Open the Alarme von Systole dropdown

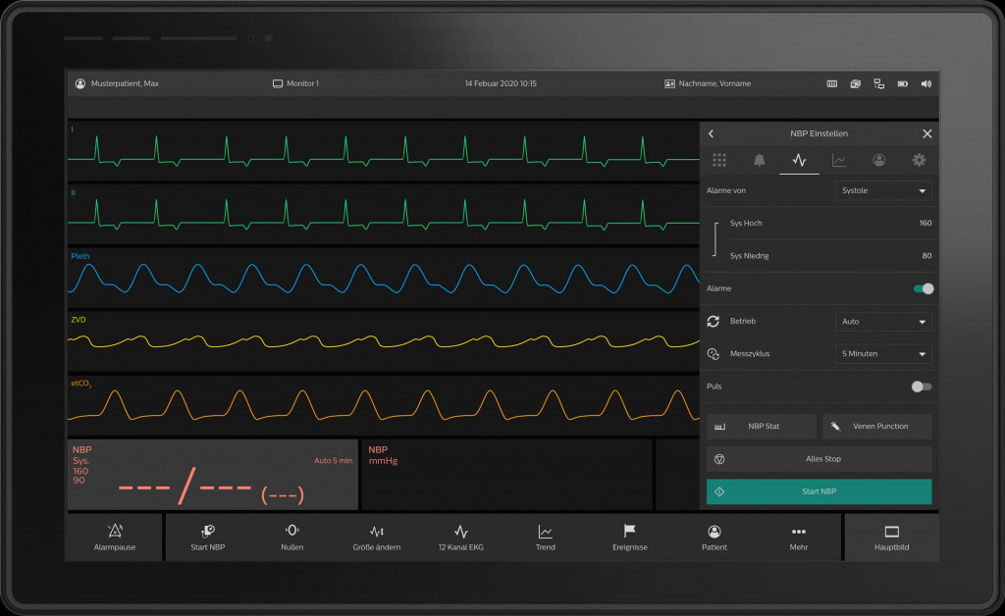[x=882, y=190]
